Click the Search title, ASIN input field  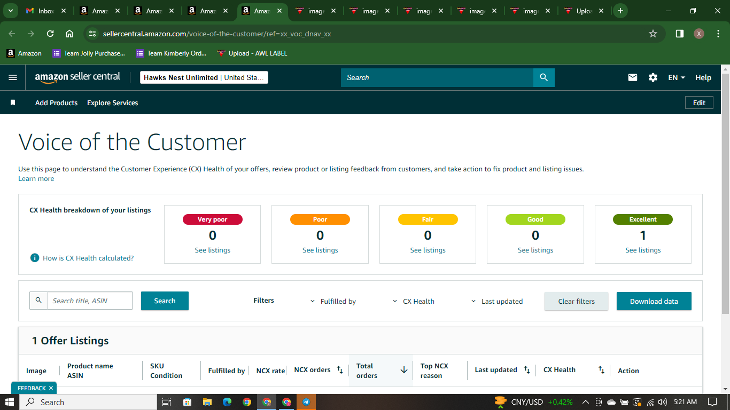[x=90, y=301]
